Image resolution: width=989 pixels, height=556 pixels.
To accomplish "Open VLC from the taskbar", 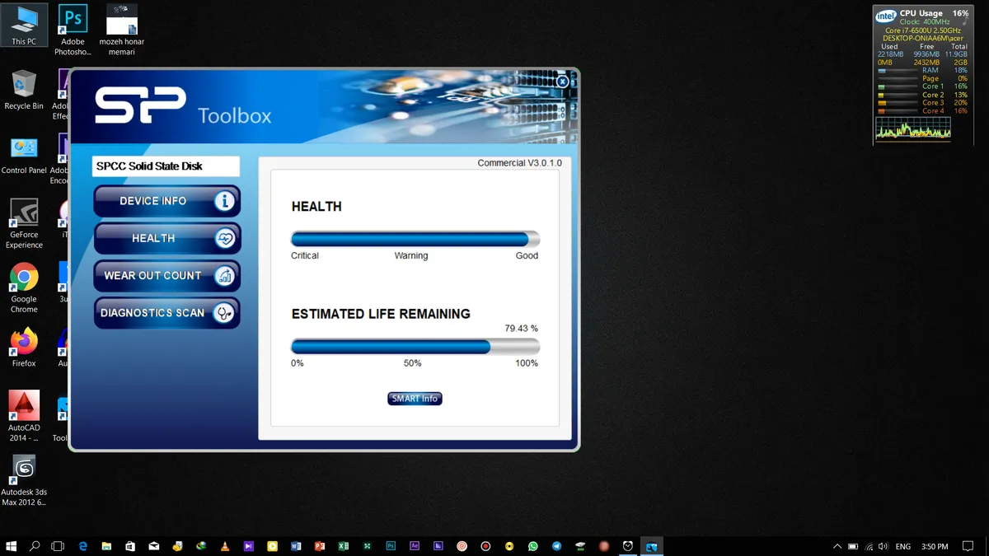I will (x=225, y=546).
